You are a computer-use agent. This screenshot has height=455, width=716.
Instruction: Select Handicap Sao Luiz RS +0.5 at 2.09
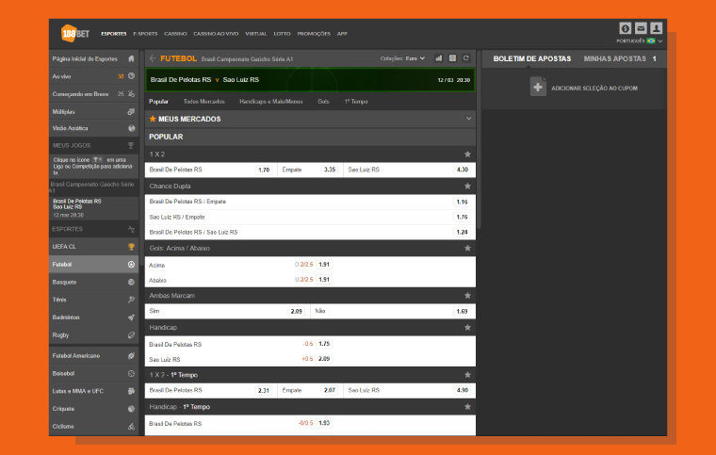324,359
